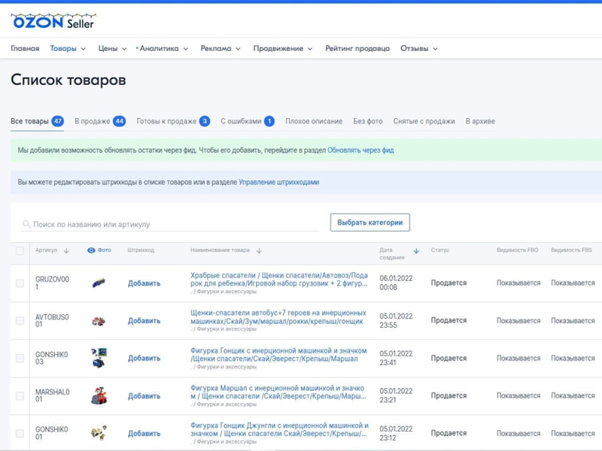602x451 pixels.
Task: Expand the Товары menu
Action: point(68,49)
